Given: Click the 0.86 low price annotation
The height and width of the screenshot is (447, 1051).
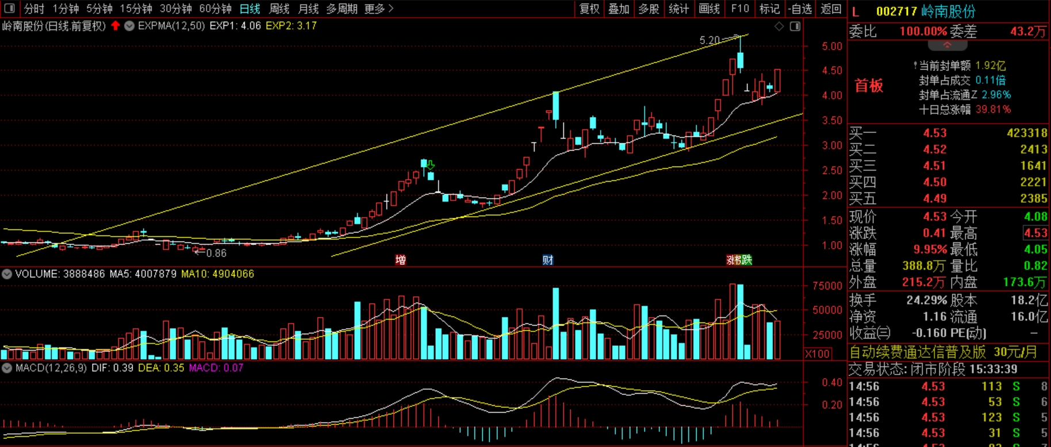Looking at the screenshot, I should (x=216, y=253).
